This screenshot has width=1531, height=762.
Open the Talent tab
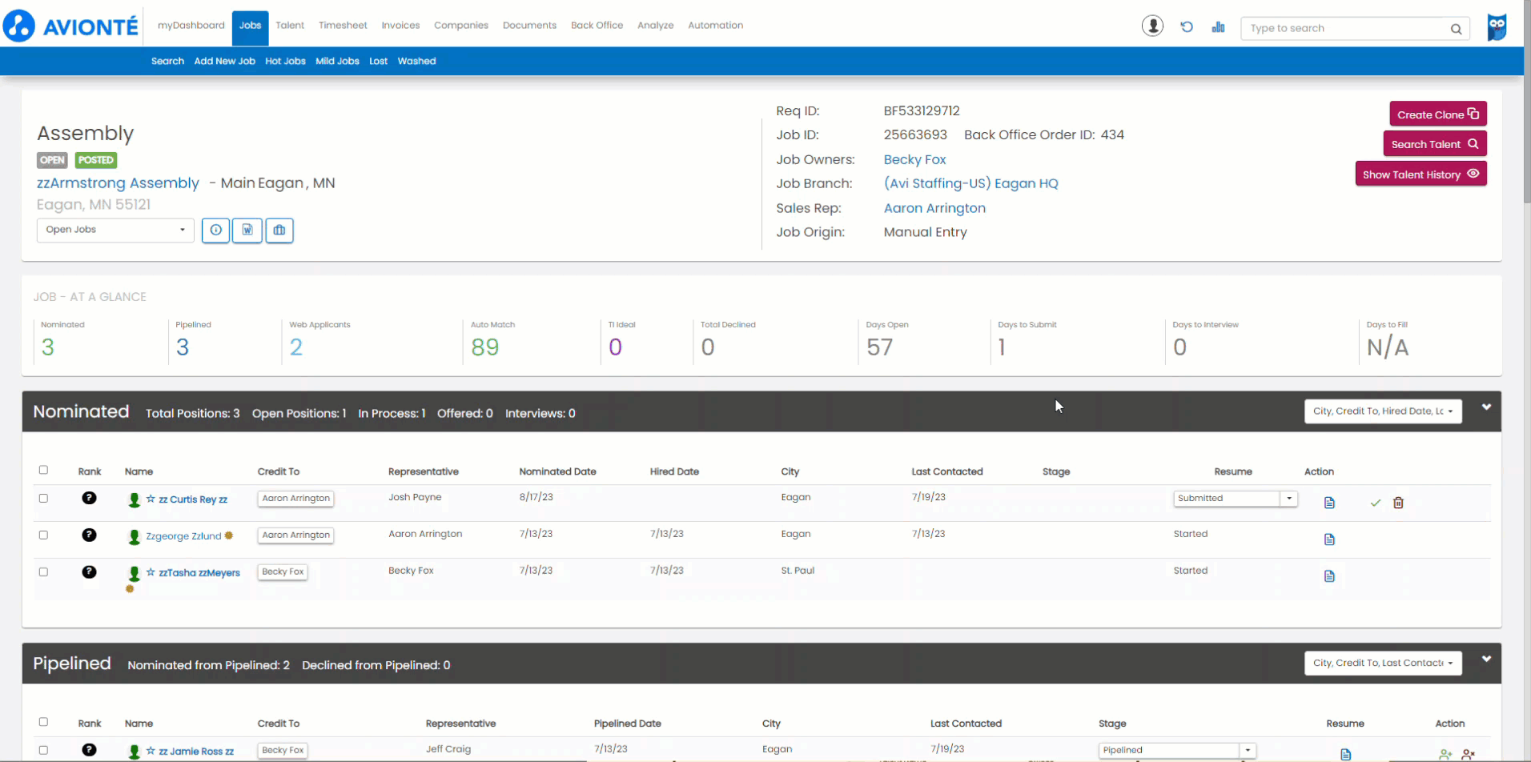click(x=290, y=26)
